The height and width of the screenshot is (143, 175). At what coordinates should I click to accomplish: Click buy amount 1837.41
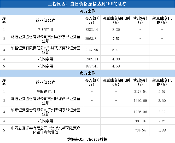coord(92,66)
